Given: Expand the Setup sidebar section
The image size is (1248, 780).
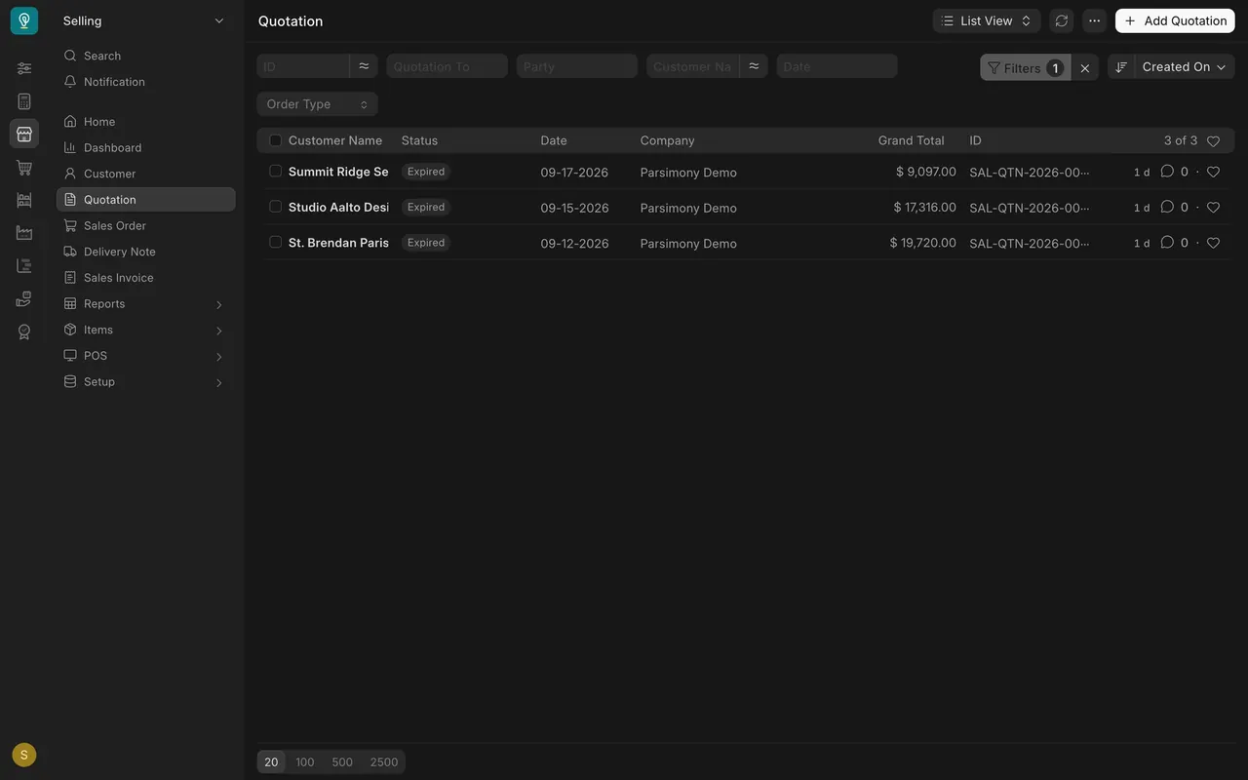Looking at the screenshot, I should point(145,381).
